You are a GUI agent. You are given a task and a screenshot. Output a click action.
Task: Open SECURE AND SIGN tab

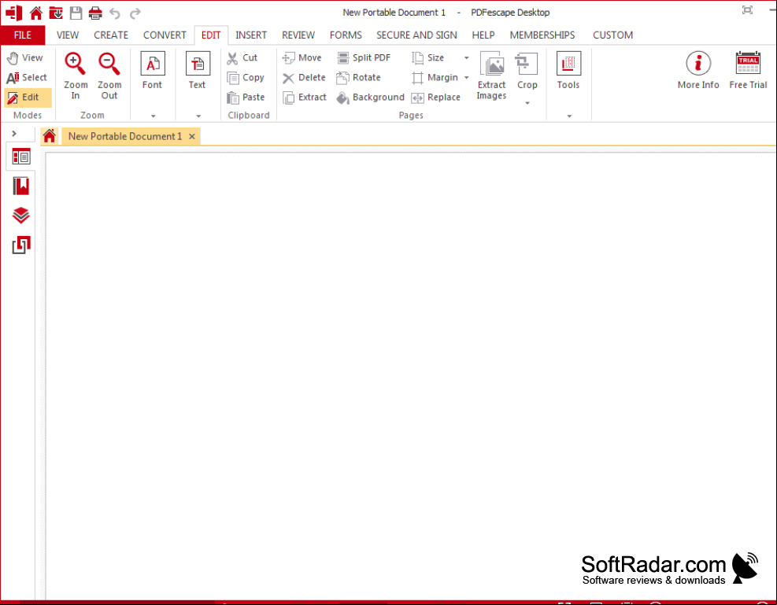pos(416,35)
